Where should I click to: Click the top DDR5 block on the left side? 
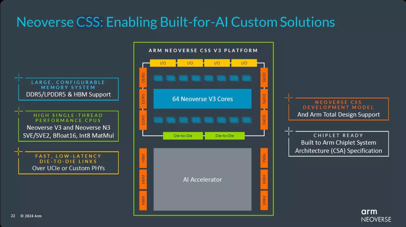[x=143, y=77]
